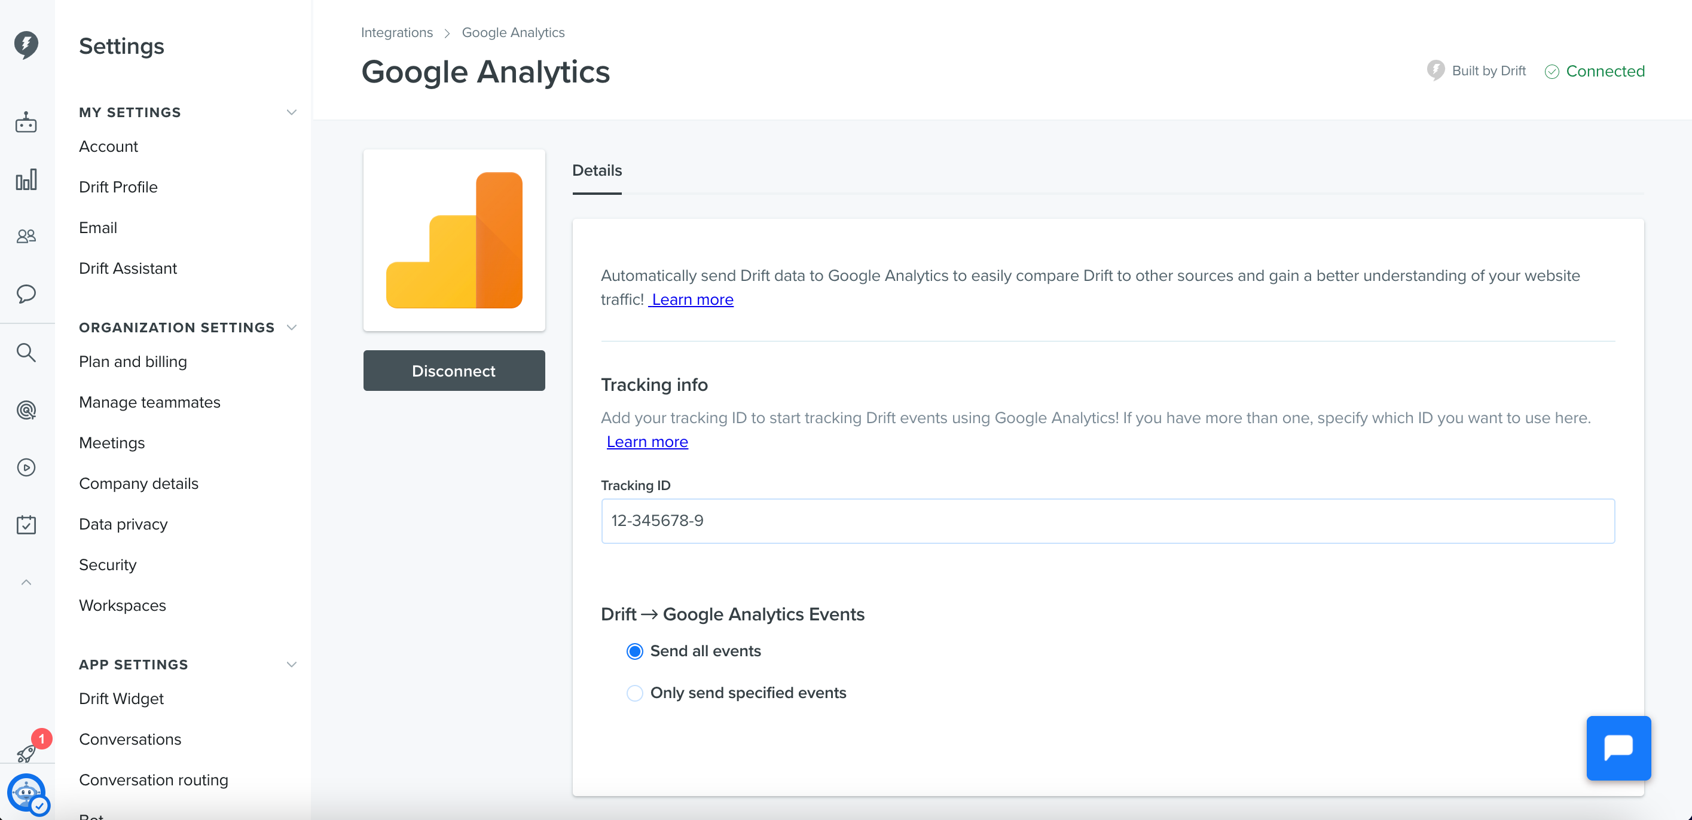Select Only send specified events option
The height and width of the screenshot is (820, 1692).
click(x=634, y=693)
